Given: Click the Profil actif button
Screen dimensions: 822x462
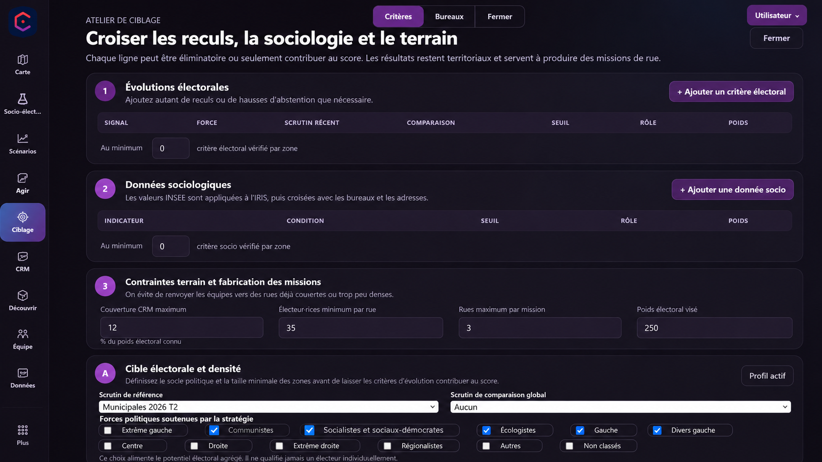Looking at the screenshot, I should [767, 376].
